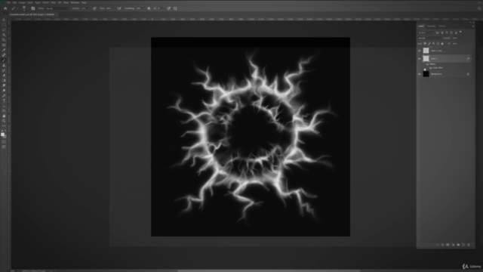Open the Window menu
The height and width of the screenshot is (272, 483).
[75, 2]
